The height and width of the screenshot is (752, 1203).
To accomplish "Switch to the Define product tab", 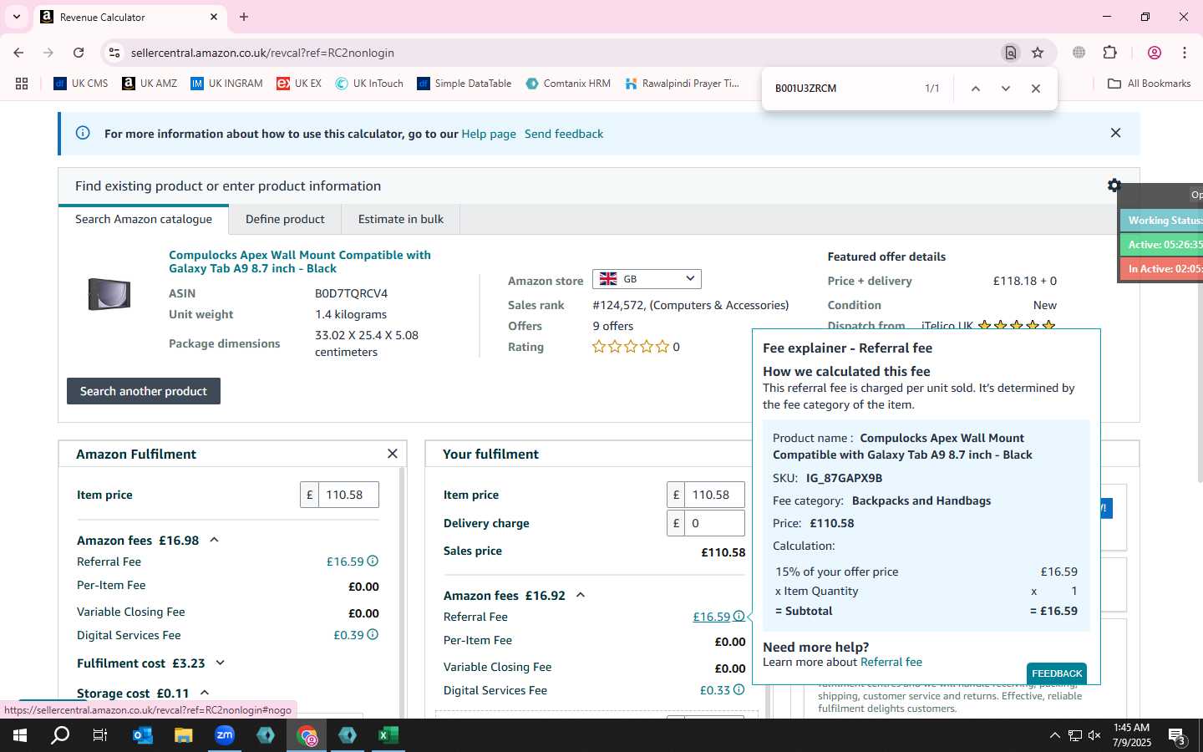I will click(x=285, y=219).
